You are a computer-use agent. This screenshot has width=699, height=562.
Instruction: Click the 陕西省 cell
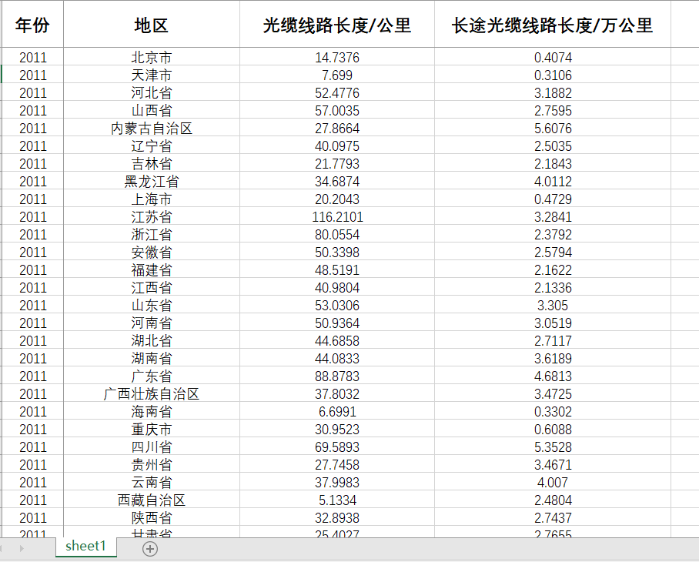(x=152, y=518)
